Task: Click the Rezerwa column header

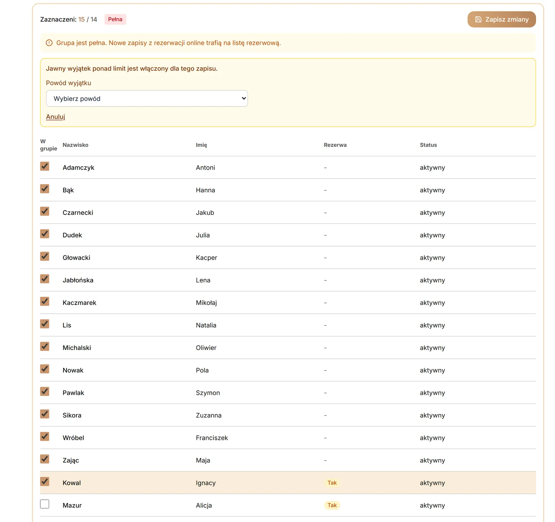Action: 335,145
